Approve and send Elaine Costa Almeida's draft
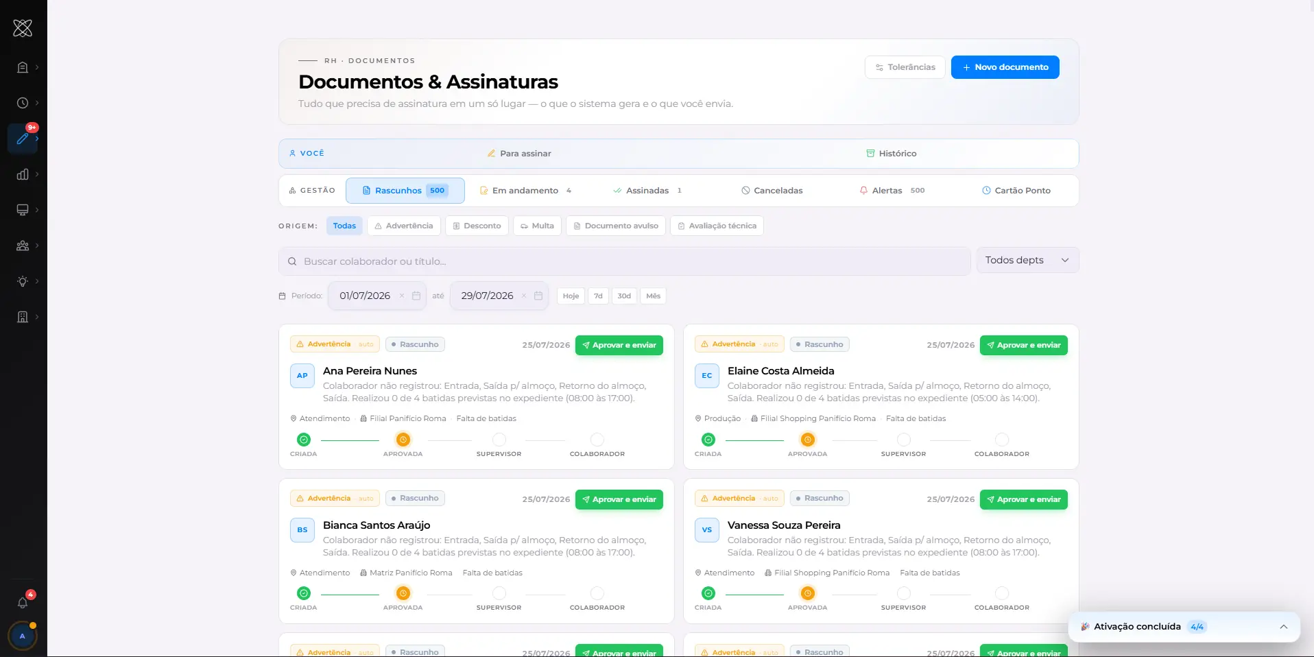The width and height of the screenshot is (1314, 657). point(1024,345)
